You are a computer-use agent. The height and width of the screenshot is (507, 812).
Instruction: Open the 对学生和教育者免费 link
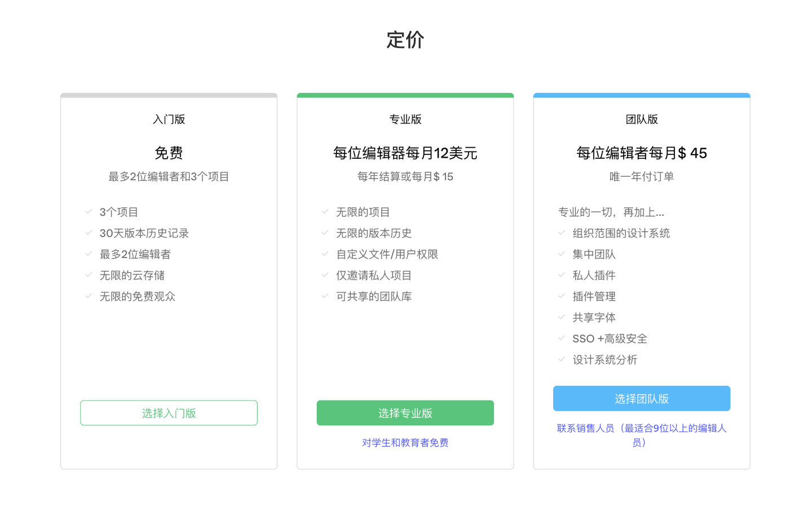coord(405,443)
